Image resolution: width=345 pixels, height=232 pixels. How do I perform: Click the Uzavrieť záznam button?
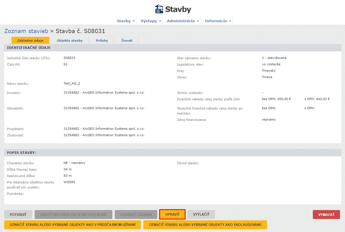coord(136,214)
